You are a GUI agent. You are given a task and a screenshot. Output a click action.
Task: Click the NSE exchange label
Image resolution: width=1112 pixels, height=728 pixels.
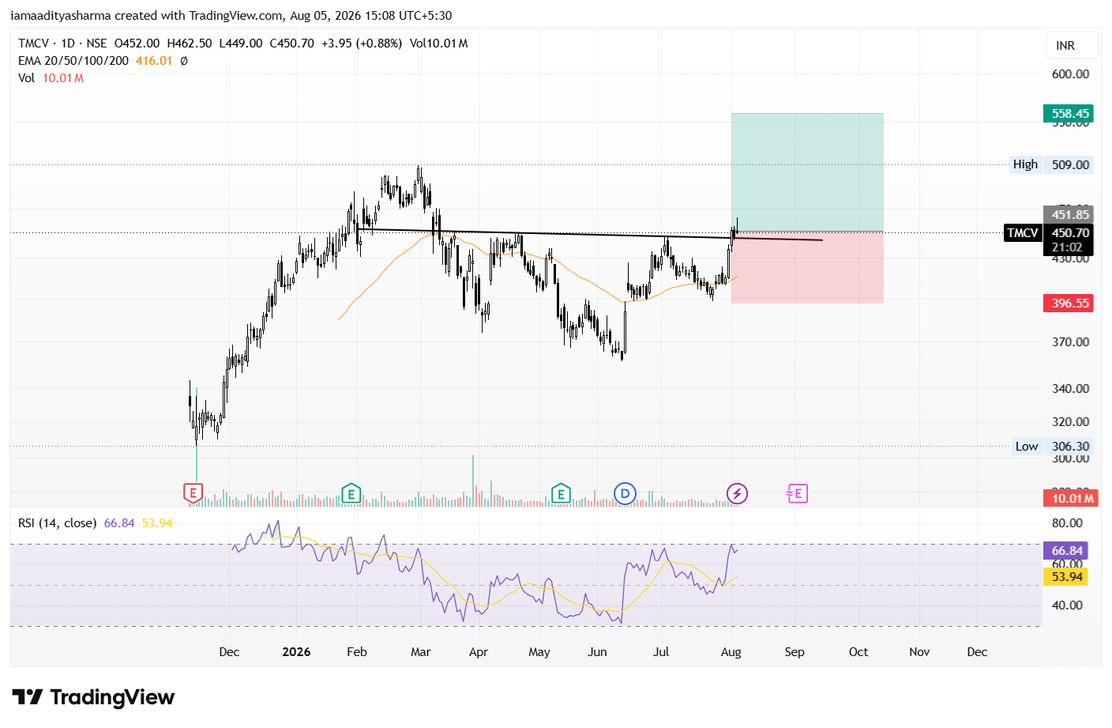[x=96, y=43]
